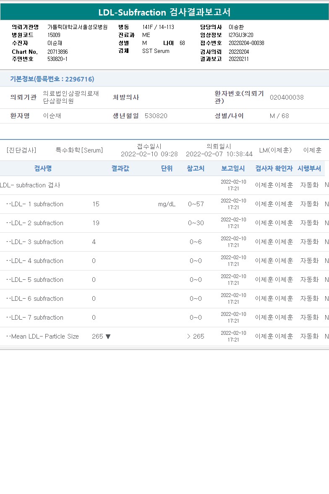The width and height of the screenshot is (329, 494).
Task: Select the LDL- 2 subfraction result 19
Action: pyautogui.click(x=96, y=223)
